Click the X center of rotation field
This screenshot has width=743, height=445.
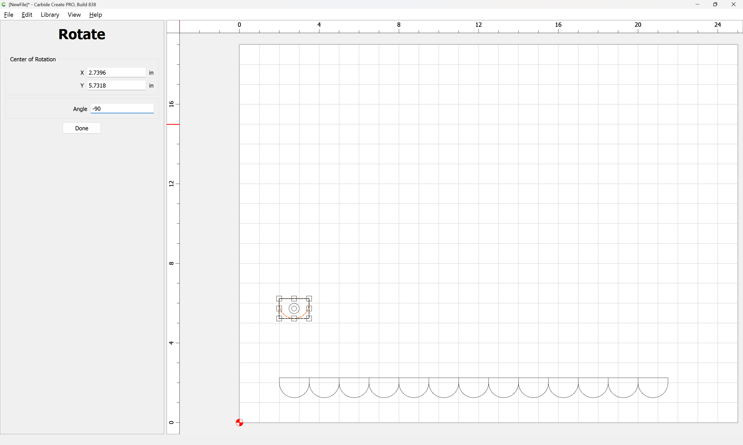coord(116,73)
